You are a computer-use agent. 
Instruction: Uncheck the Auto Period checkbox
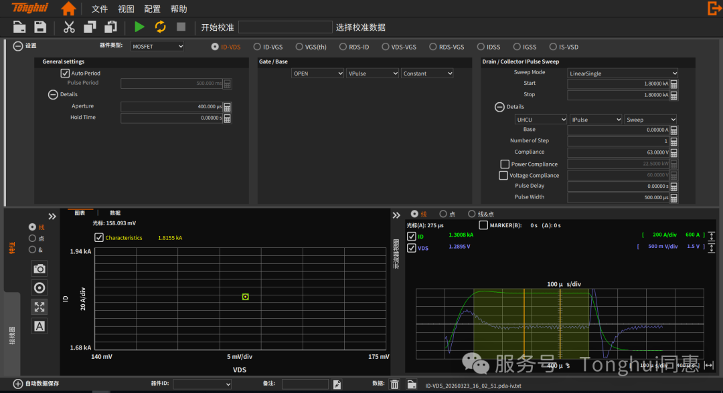coord(65,73)
